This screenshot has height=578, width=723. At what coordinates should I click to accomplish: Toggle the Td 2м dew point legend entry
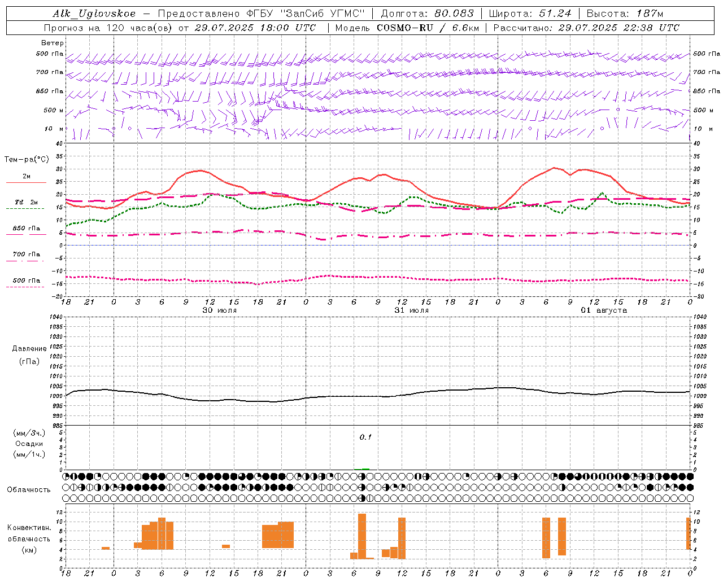pyautogui.click(x=26, y=203)
